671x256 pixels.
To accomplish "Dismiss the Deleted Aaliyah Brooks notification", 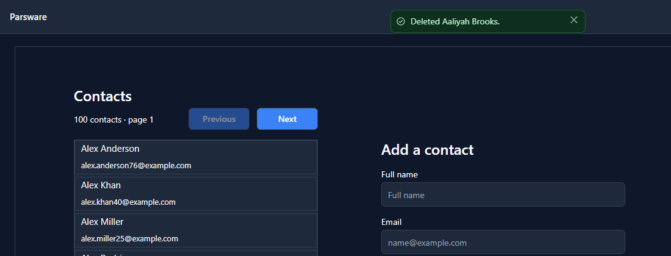I will pyautogui.click(x=574, y=20).
